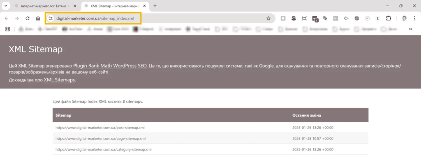Bookmark this page with the star
Viewport: 421px width, 164px height.
268,18
